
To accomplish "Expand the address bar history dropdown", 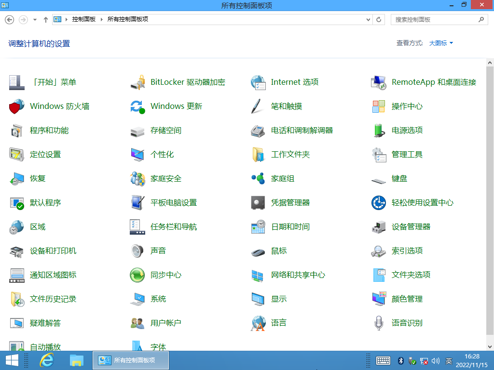I will point(368,19).
